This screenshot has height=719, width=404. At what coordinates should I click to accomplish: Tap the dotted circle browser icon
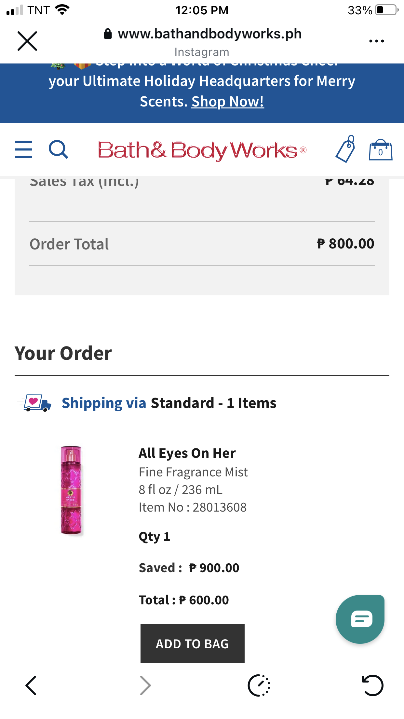(259, 685)
